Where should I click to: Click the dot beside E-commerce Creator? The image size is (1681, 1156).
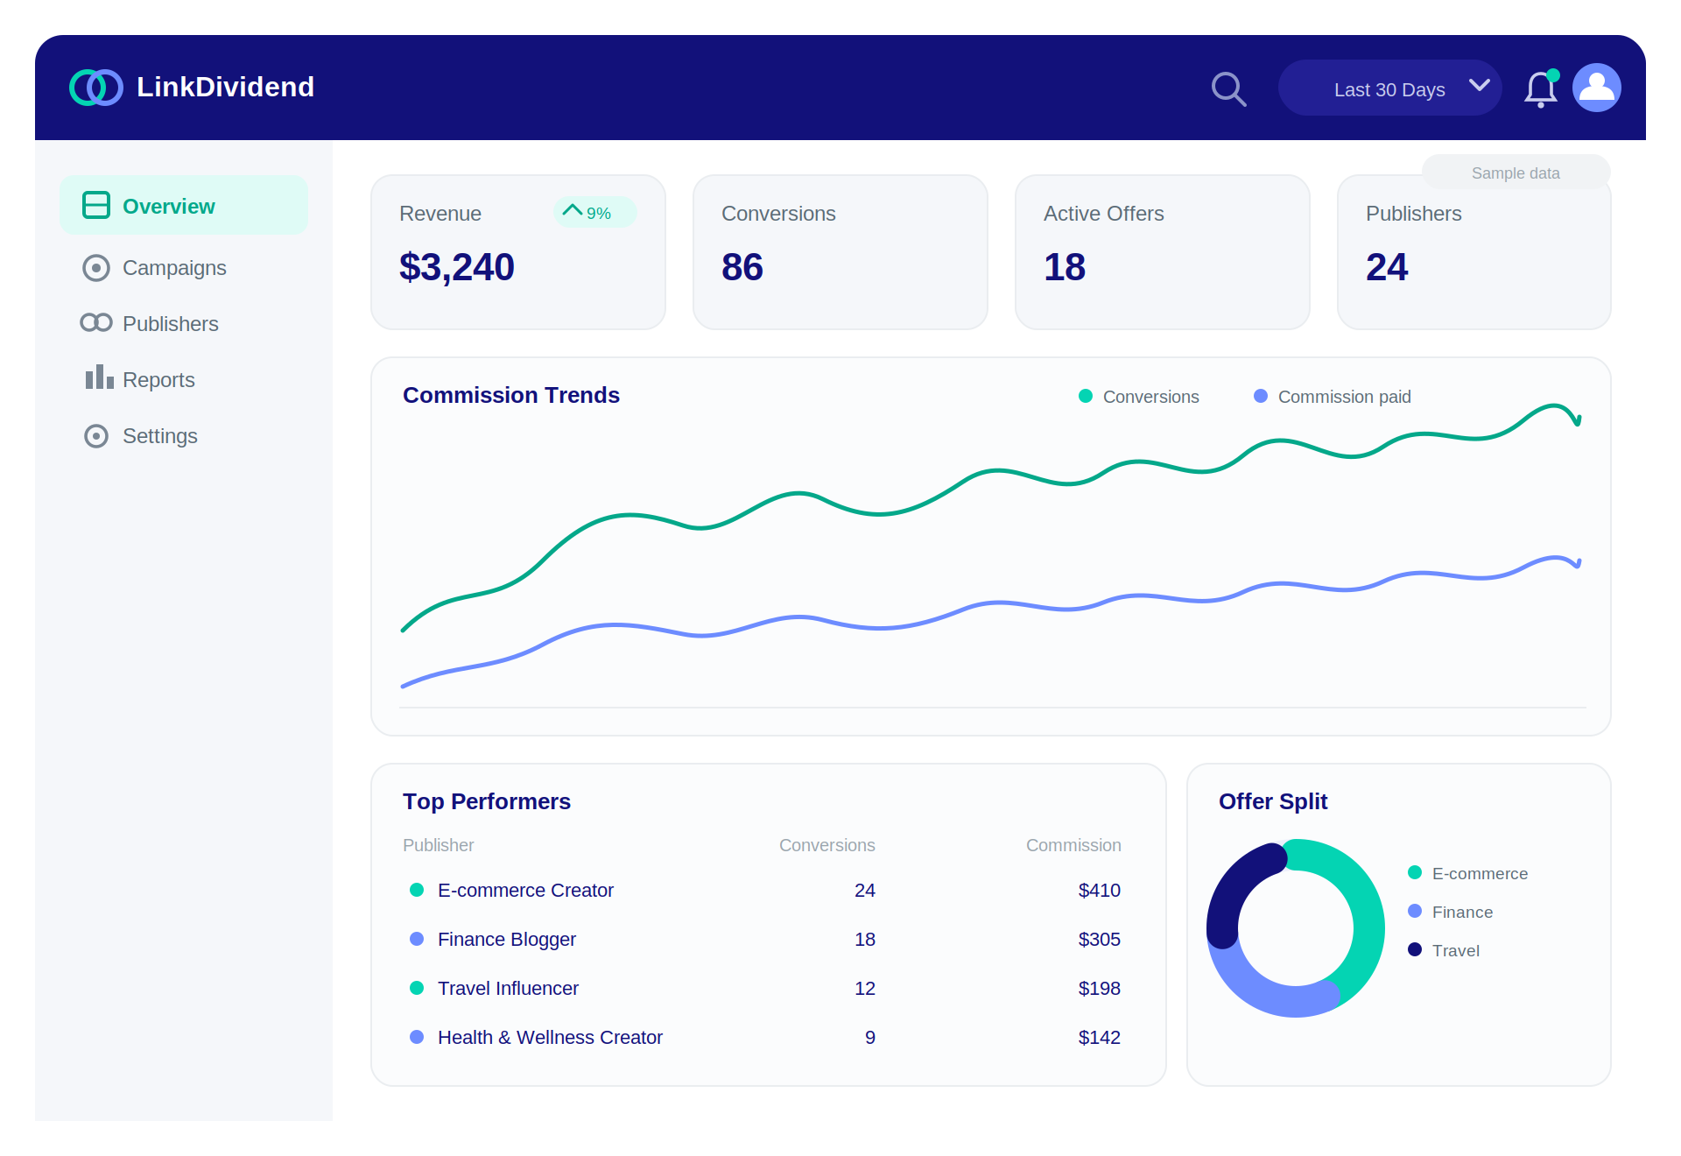click(417, 890)
